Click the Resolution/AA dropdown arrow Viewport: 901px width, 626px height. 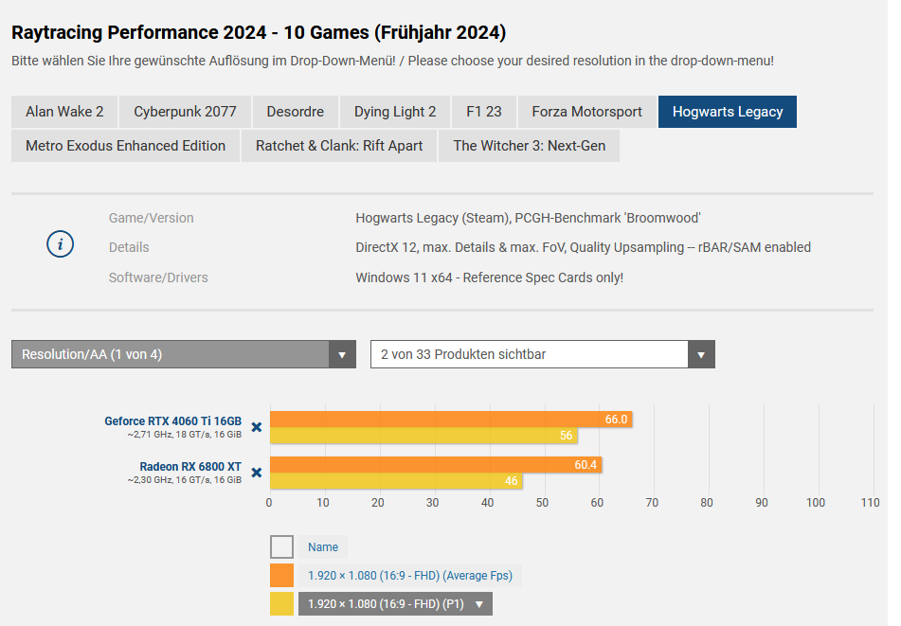pos(342,354)
